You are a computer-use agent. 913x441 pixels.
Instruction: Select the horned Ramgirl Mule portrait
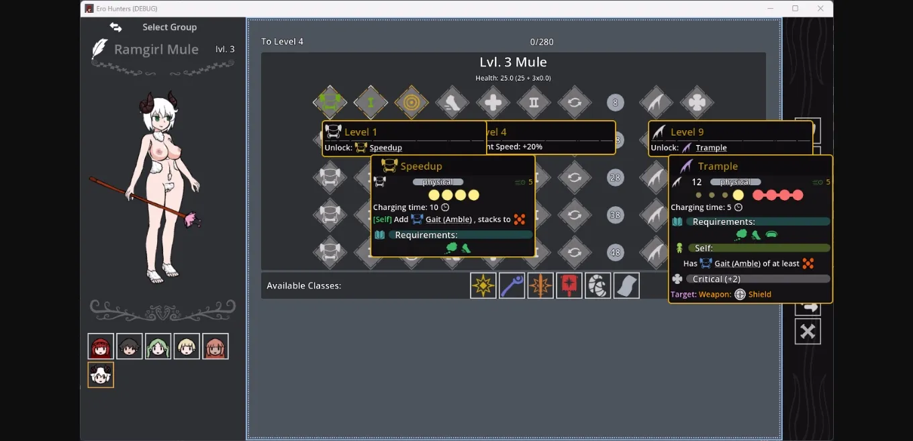click(100, 375)
